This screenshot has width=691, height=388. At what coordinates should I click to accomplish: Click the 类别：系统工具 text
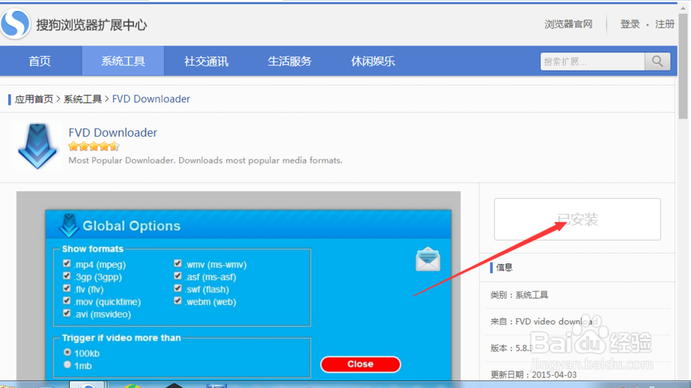coord(519,295)
